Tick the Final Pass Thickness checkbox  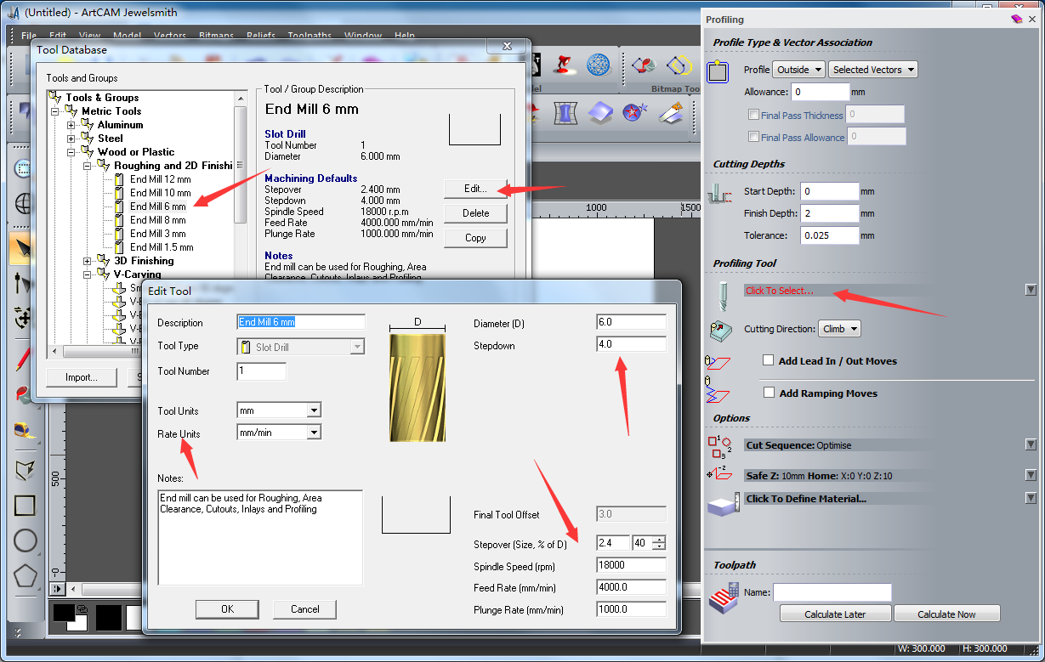(x=753, y=115)
